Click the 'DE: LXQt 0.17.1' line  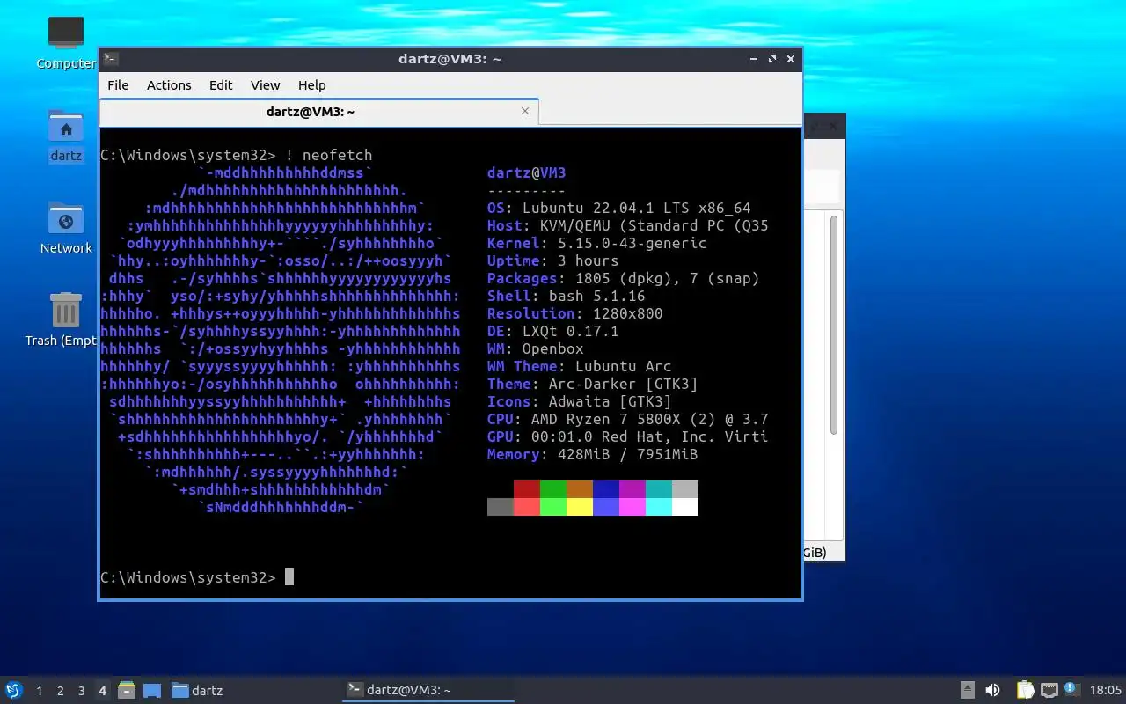tap(553, 331)
